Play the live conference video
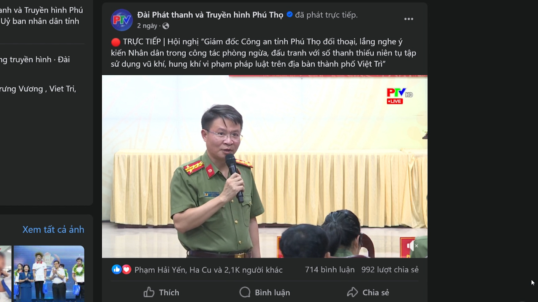Image resolution: width=538 pixels, height=302 pixels. [265, 167]
